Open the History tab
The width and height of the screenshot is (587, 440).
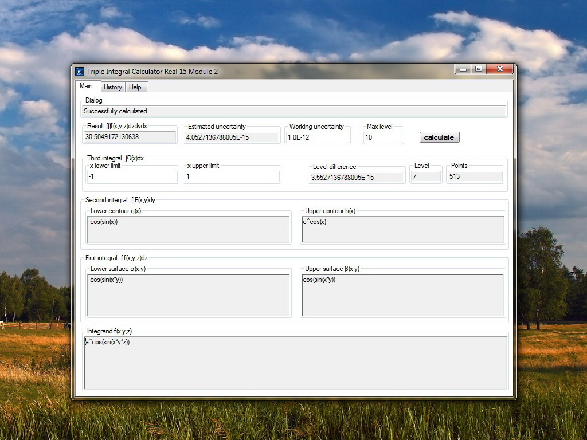(x=113, y=87)
